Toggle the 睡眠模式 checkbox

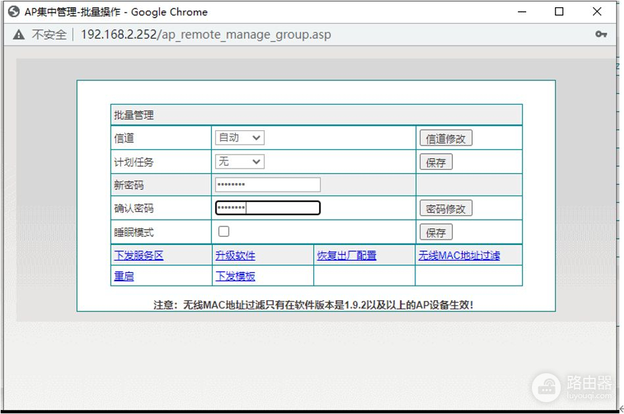point(224,232)
